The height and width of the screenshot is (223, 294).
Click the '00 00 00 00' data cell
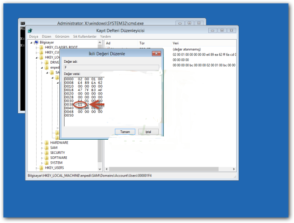point(180,60)
